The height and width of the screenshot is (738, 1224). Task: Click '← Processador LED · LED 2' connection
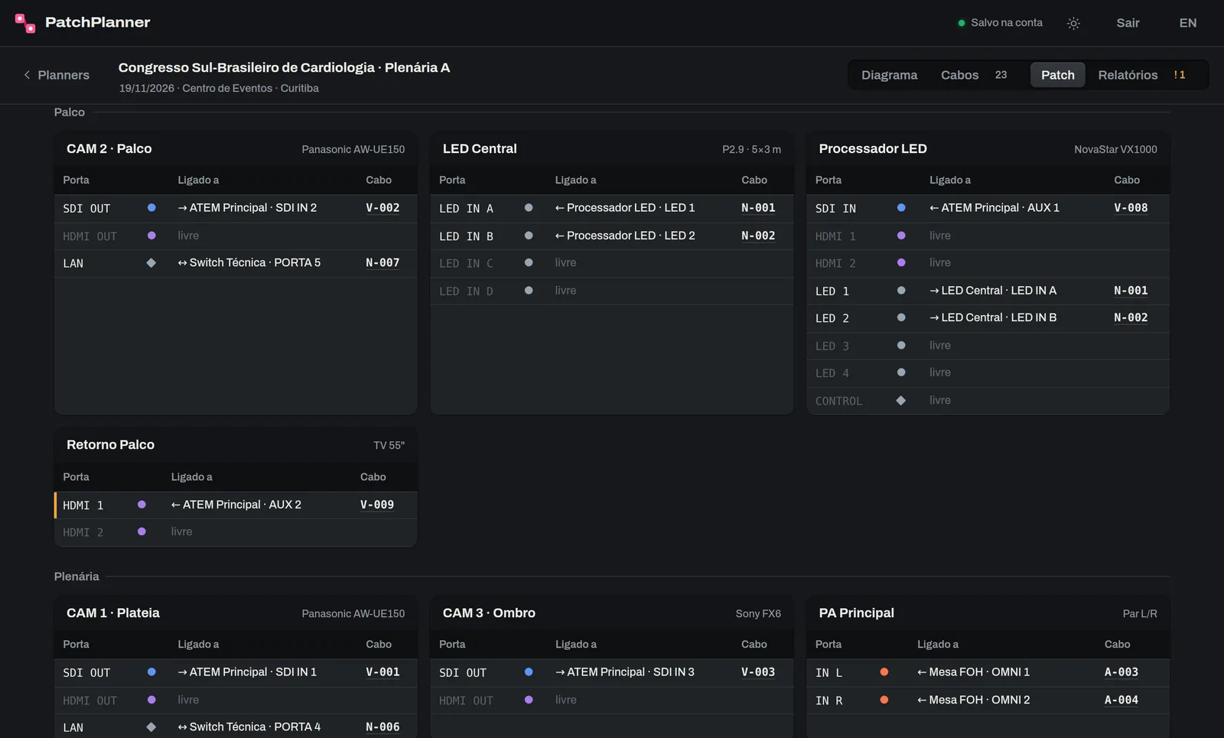point(625,236)
